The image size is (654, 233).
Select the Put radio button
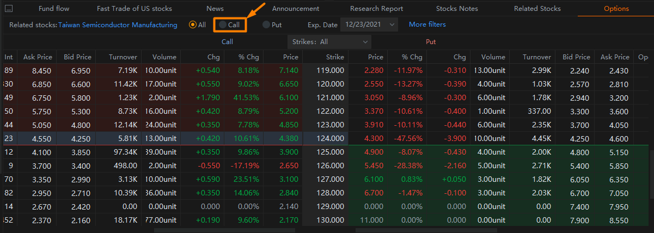coord(272,24)
